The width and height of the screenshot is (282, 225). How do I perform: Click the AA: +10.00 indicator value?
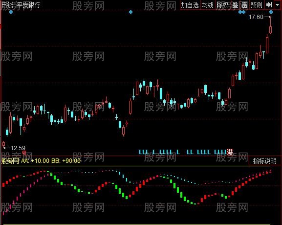(35, 161)
